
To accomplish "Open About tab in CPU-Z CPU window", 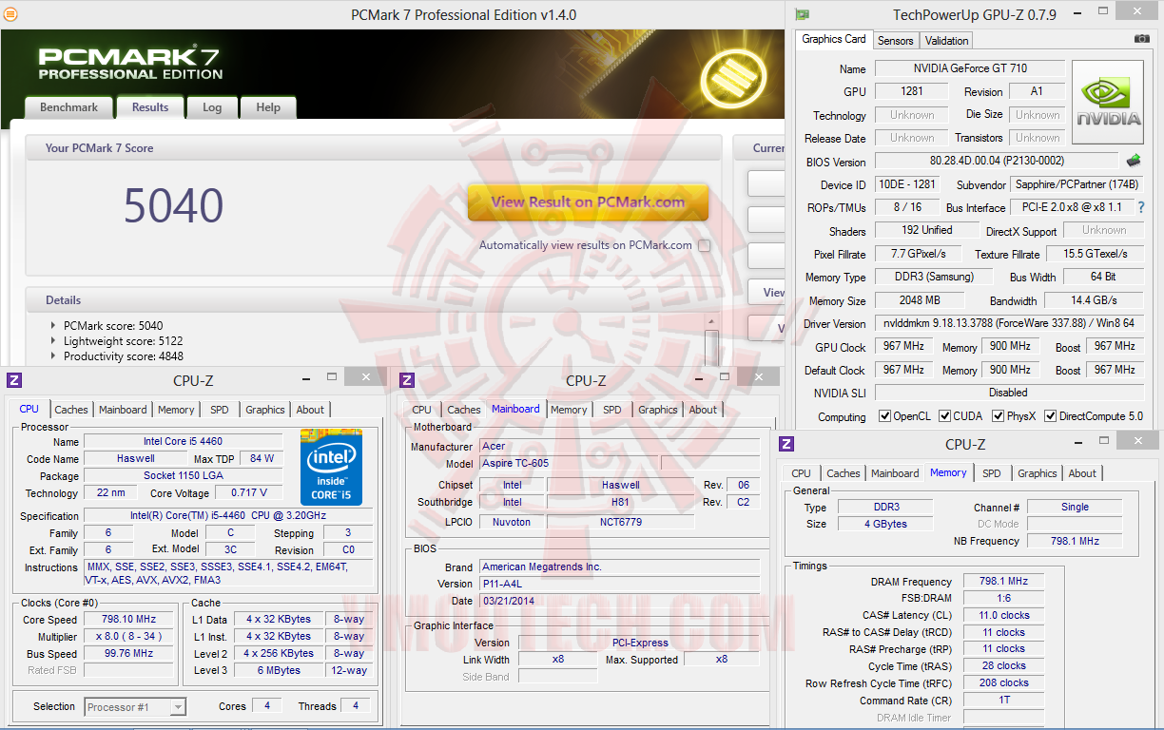I will tap(310, 410).
